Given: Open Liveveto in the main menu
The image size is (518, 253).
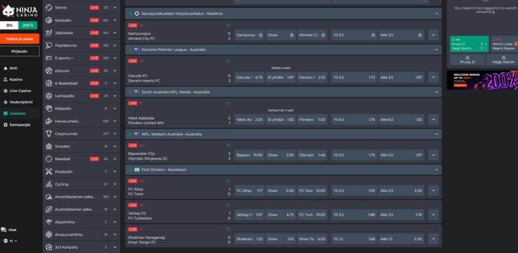Looking at the screenshot, I should pos(15,114).
